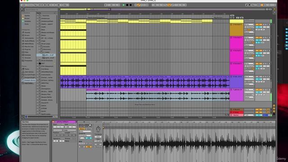The width and height of the screenshot is (288, 162).
Task: Open User Library under Places
Action: (29, 72)
